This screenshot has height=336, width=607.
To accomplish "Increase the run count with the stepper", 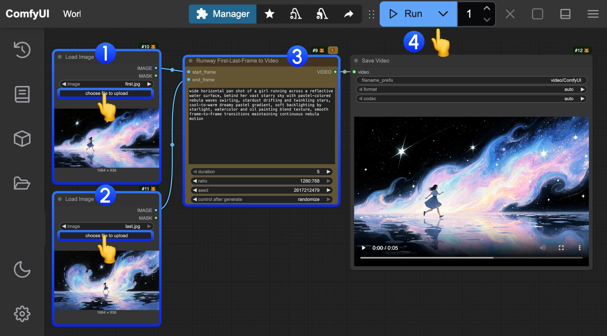I will coord(486,9).
